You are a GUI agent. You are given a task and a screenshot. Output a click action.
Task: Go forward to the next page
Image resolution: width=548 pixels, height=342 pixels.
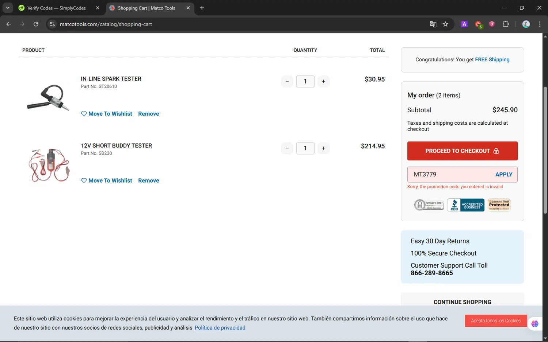[x=22, y=24]
